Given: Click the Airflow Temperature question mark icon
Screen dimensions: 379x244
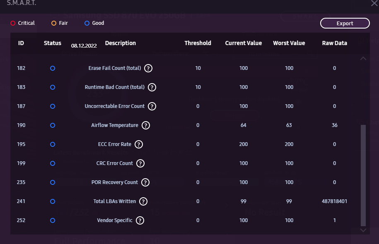Looking at the screenshot, I should pos(146,125).
